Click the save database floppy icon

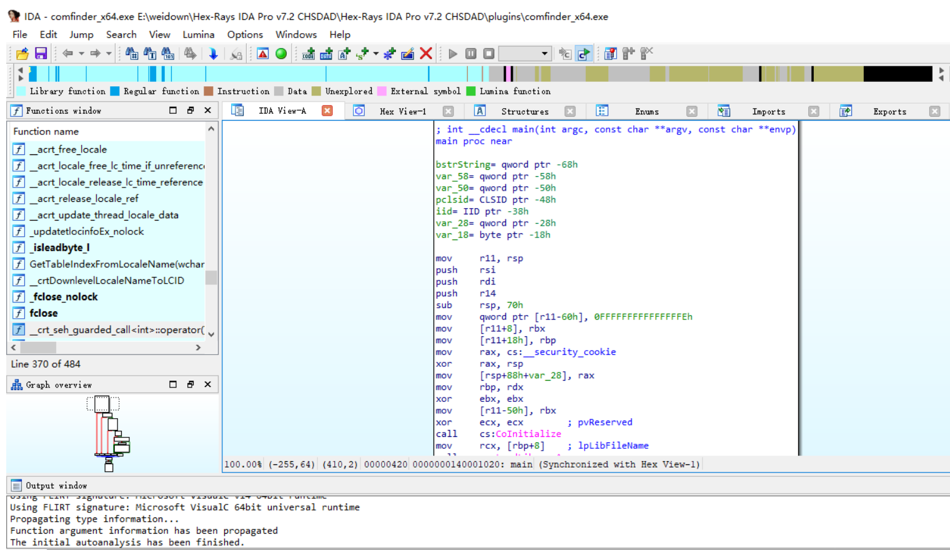click(41, 54)
